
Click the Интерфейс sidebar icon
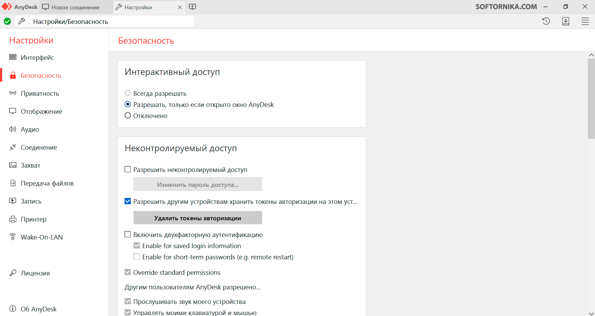[13, 57]
